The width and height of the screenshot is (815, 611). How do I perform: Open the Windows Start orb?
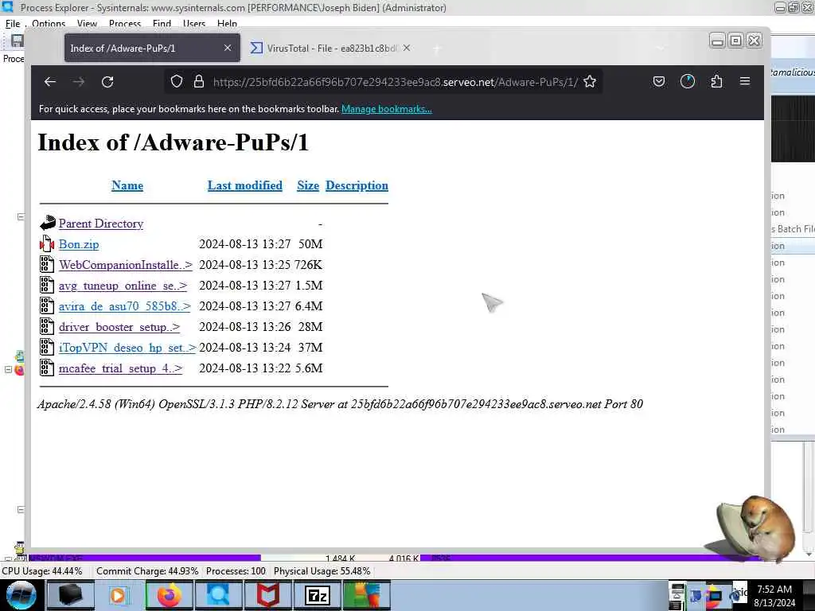pos(21,595)
